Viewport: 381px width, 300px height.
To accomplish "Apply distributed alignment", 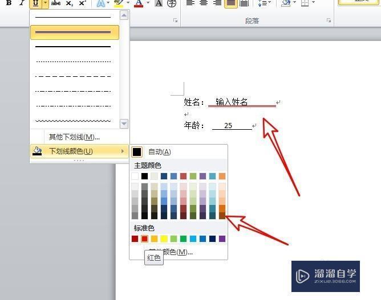I will pos(244,3).
